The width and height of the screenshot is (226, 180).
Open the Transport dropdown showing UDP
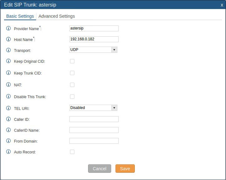pos(93,50)
